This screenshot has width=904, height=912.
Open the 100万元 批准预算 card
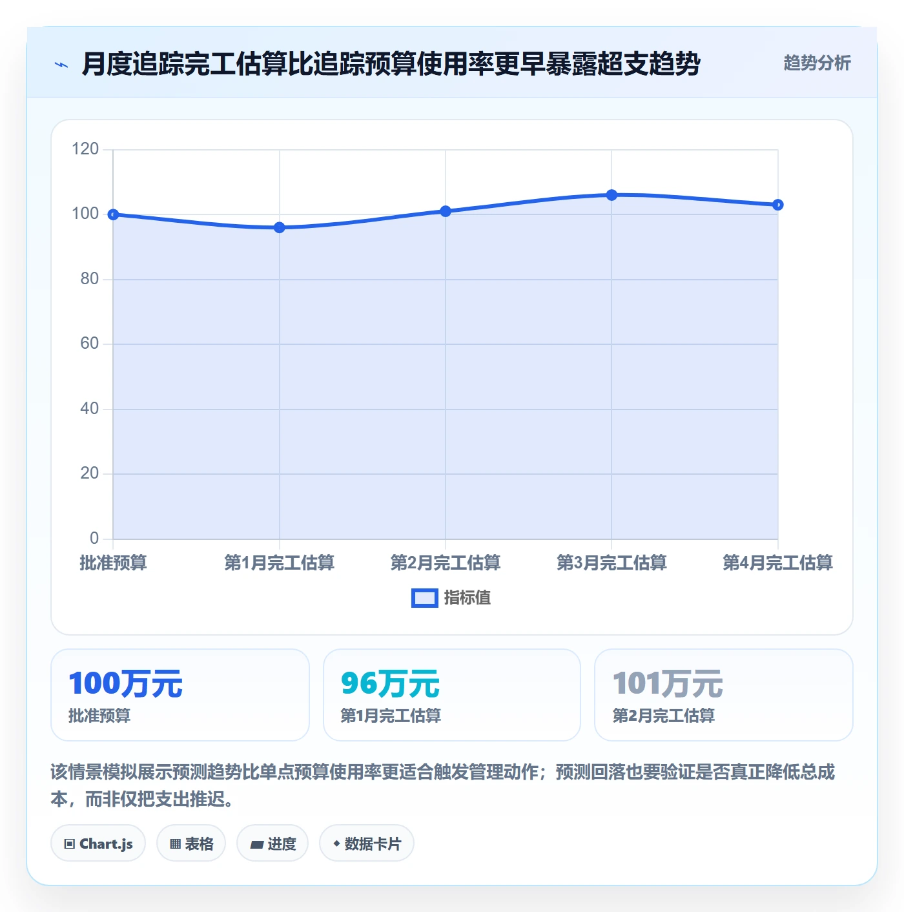click(180, 695)
